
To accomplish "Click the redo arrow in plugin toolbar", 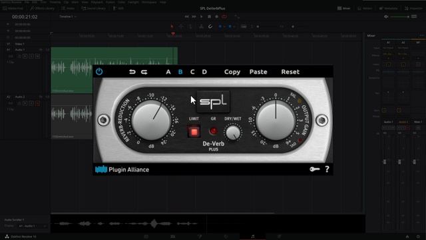I will (x=144, y=72).
